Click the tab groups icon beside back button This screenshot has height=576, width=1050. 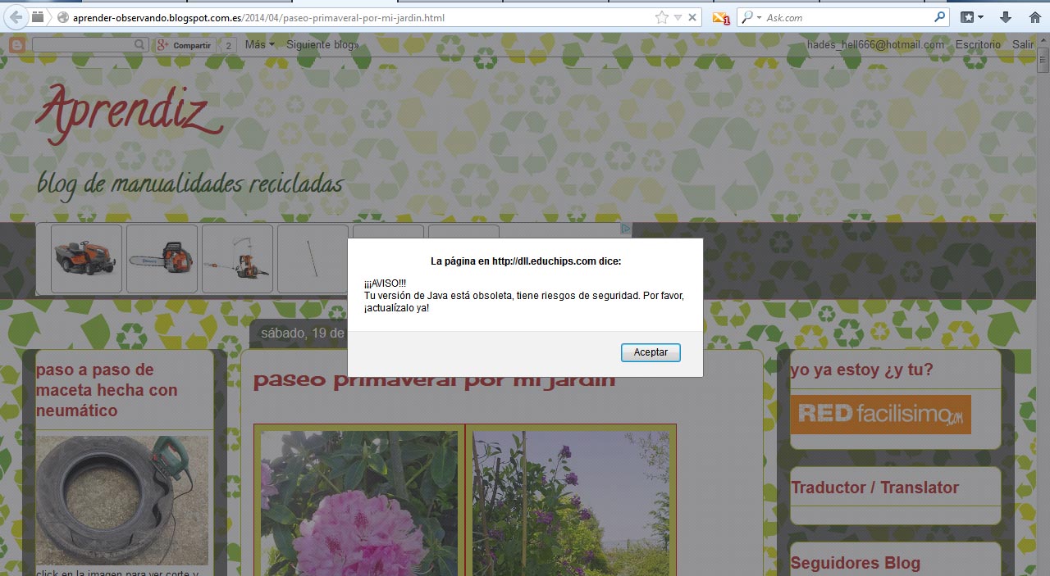coord(39,16)
